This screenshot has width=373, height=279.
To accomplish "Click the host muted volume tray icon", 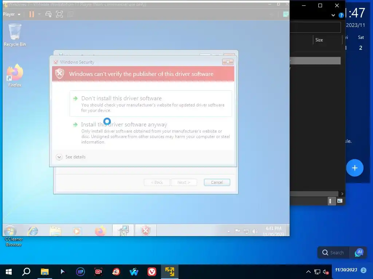I will (326, 272).
